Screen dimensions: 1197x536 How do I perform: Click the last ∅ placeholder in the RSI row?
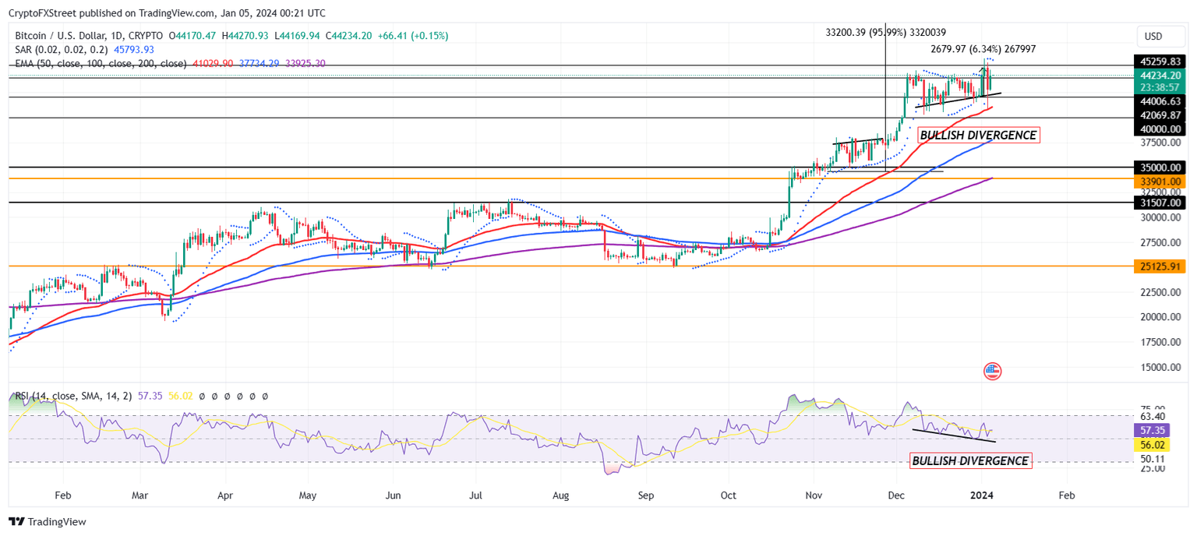point(265,396)
